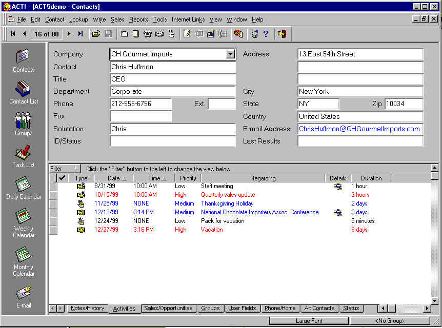Sort activities by the Time column

154,178
